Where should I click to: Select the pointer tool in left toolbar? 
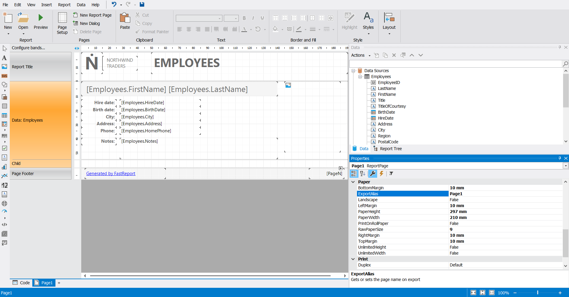4,48
